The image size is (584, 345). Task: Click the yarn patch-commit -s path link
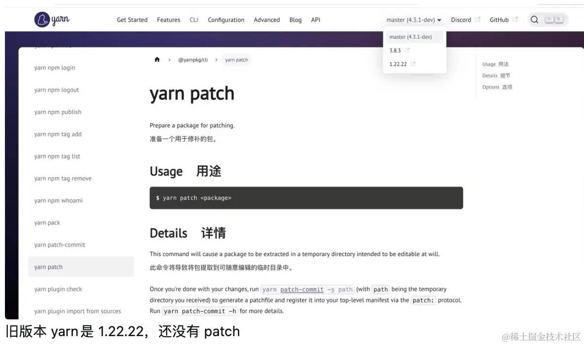point(307,289)
